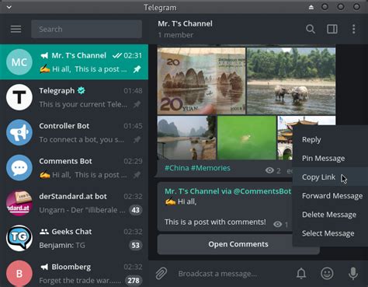Open the three-dot channel options menu
The width and height of the screenshot is (368, 287).
click(353, 29)
